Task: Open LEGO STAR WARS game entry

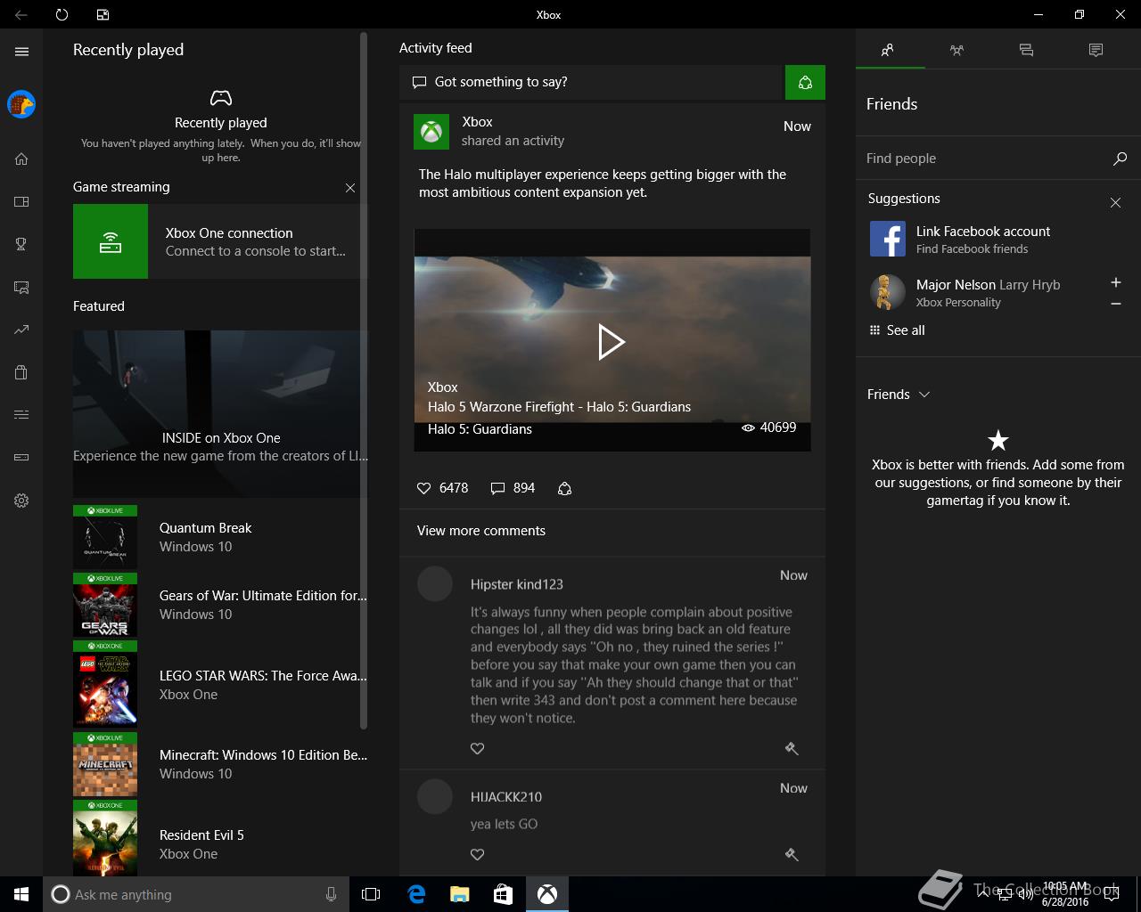Action: 220,684
